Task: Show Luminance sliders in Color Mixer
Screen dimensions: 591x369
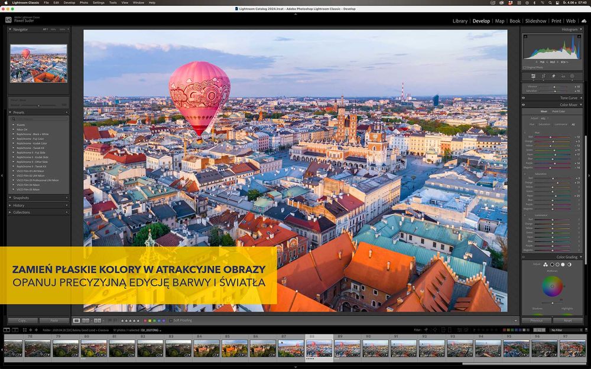Action: [560, 124]
